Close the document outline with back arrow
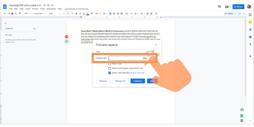The height and width of the screenshot is (127, 254). pos(6,23)
